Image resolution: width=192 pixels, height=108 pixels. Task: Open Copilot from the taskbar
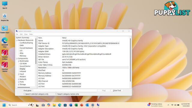coord(49,105)
